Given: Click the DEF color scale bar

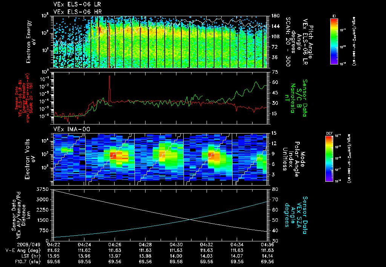Looking at the screenshot, I should 329,159.
